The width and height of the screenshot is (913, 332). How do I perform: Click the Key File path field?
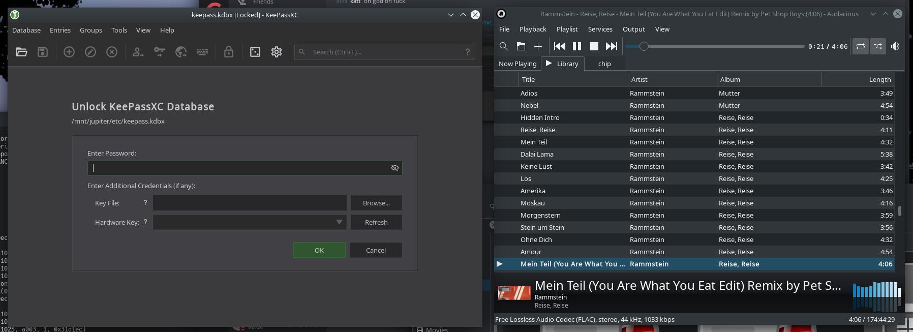click(250, 203)
